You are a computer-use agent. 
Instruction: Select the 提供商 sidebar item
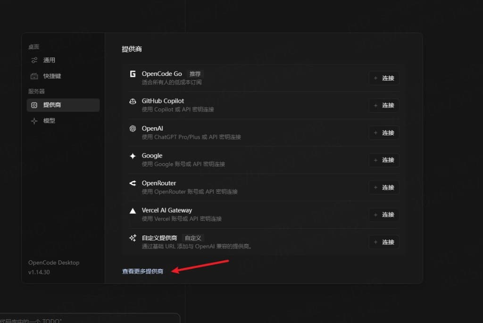(63, 105)
